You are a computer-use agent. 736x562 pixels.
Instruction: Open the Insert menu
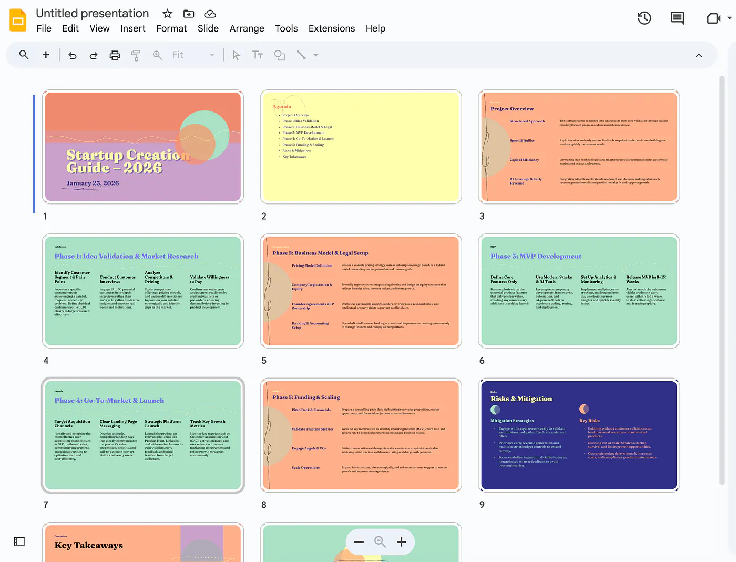133,28
